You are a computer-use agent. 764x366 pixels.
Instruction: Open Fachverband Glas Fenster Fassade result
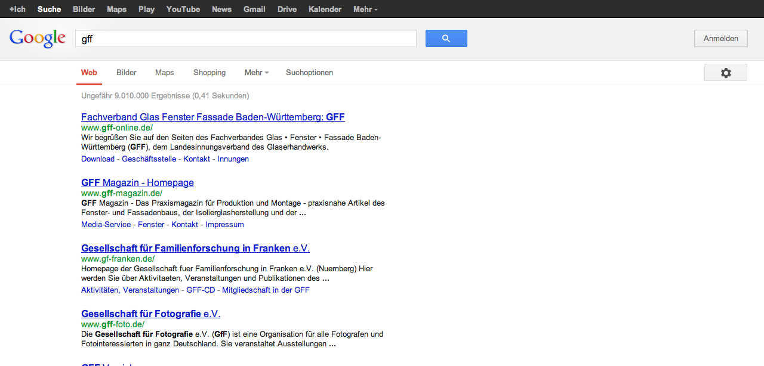point(212,117)
